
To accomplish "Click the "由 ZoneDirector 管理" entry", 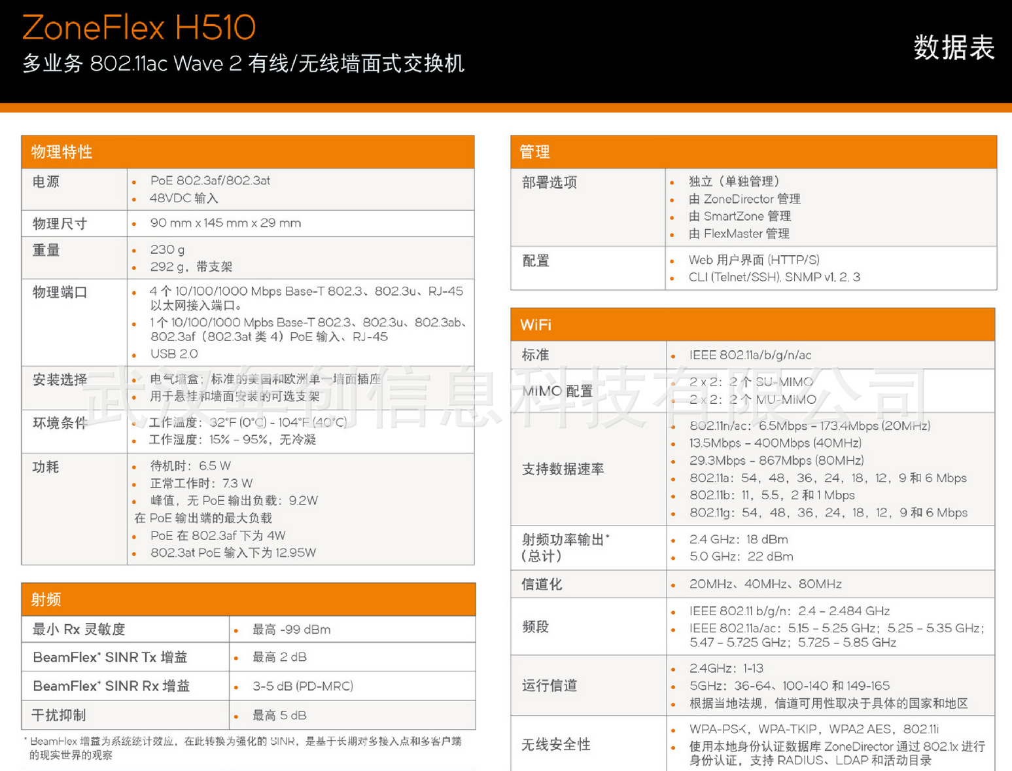I will point(744,199).
